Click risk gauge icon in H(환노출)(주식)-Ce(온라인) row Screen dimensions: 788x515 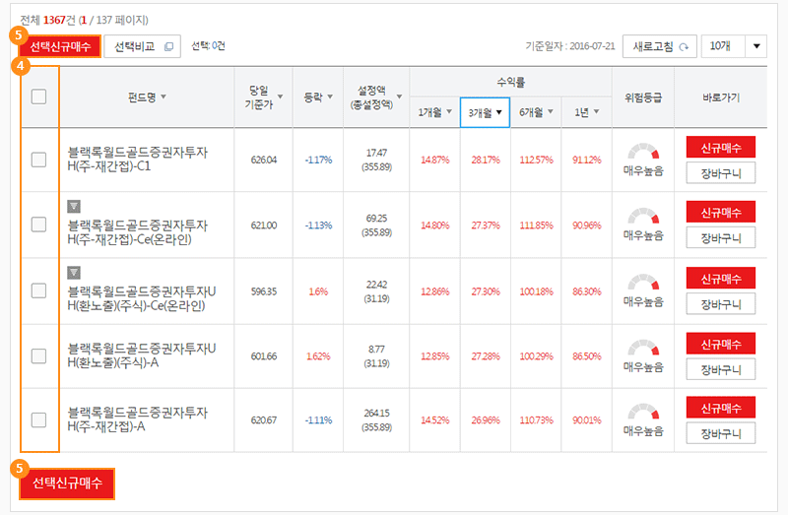coord(643,283)
